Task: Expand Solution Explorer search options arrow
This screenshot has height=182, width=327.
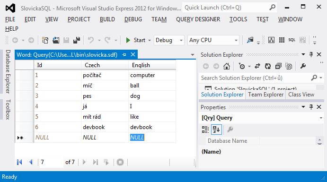Action: point(321,78)
